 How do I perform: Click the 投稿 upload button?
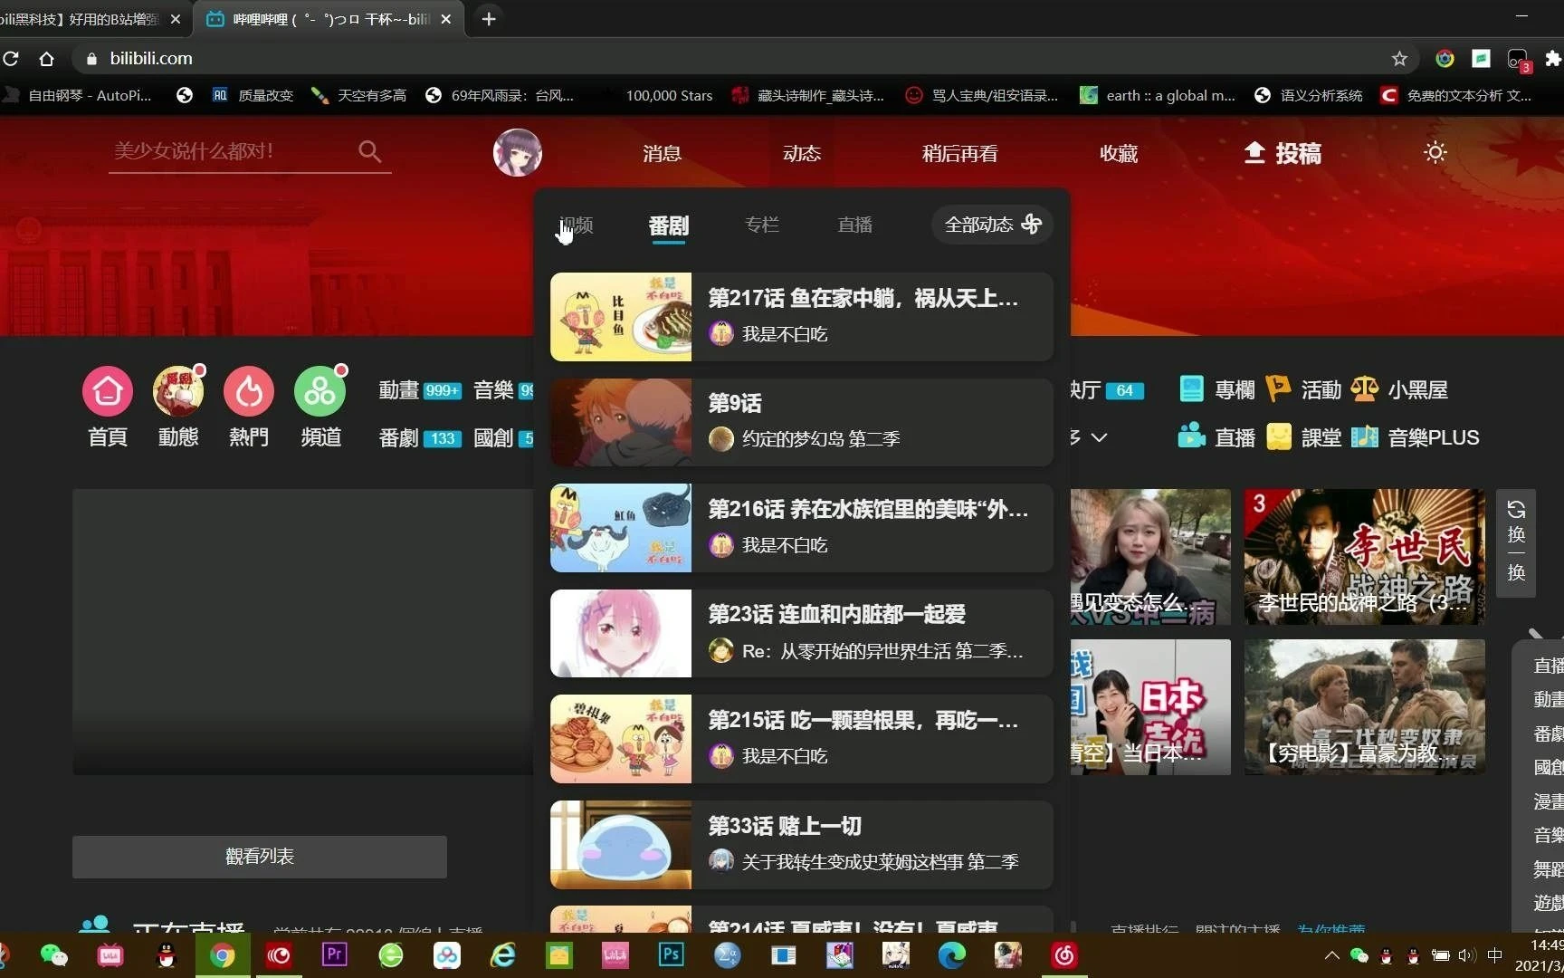coord(1283,153)
